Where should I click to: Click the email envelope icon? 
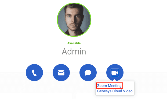61,73
